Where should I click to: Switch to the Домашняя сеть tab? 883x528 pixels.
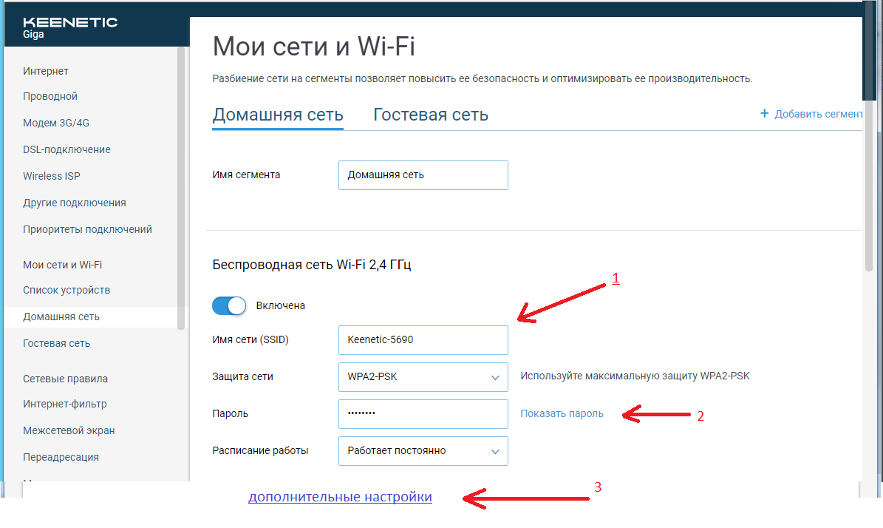(278, 115)
